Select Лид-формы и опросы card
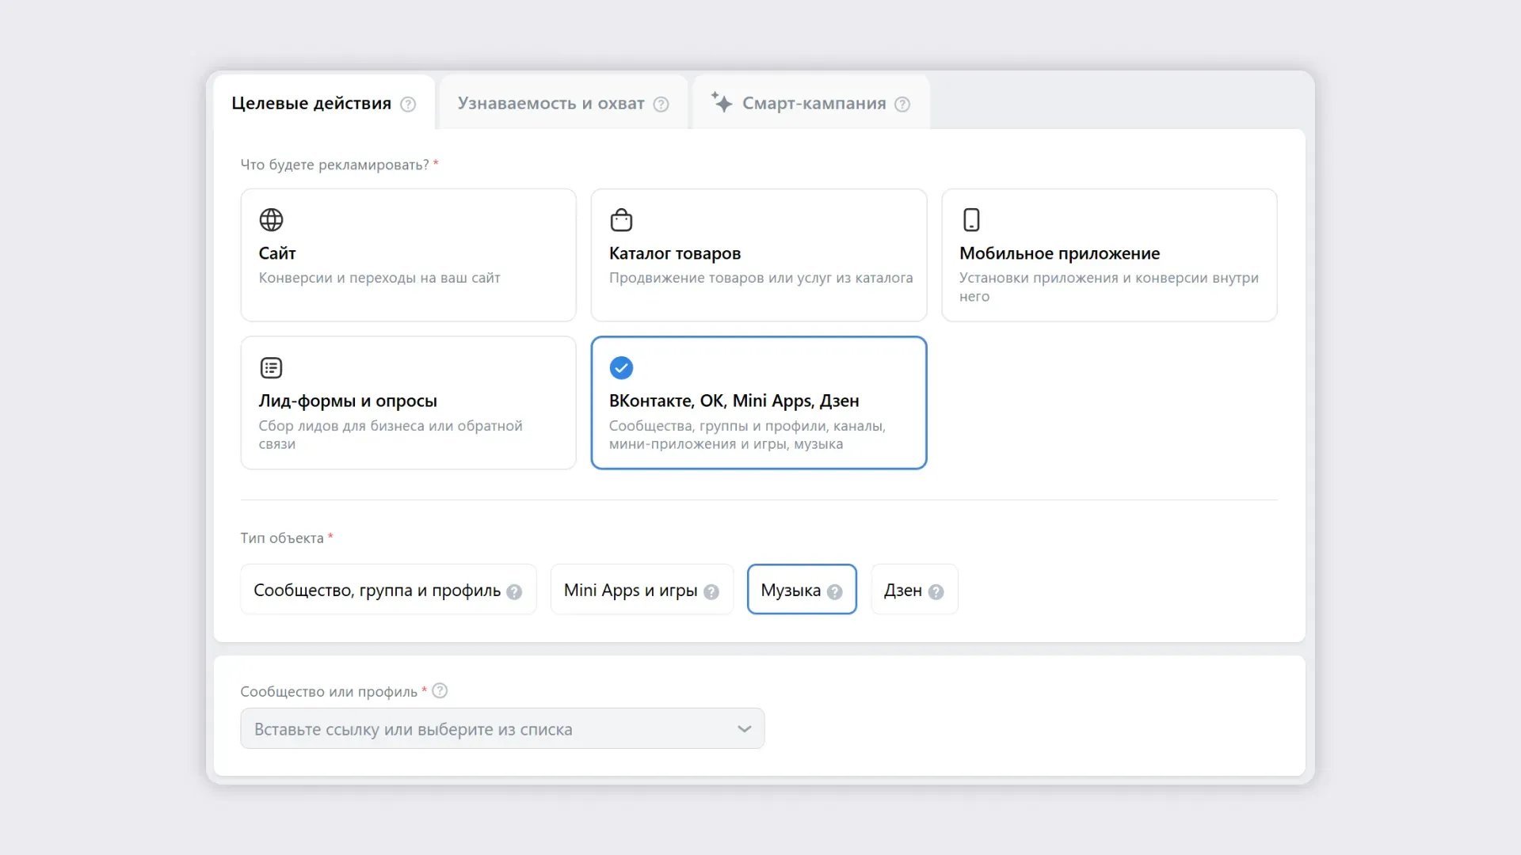 point(408,402)
